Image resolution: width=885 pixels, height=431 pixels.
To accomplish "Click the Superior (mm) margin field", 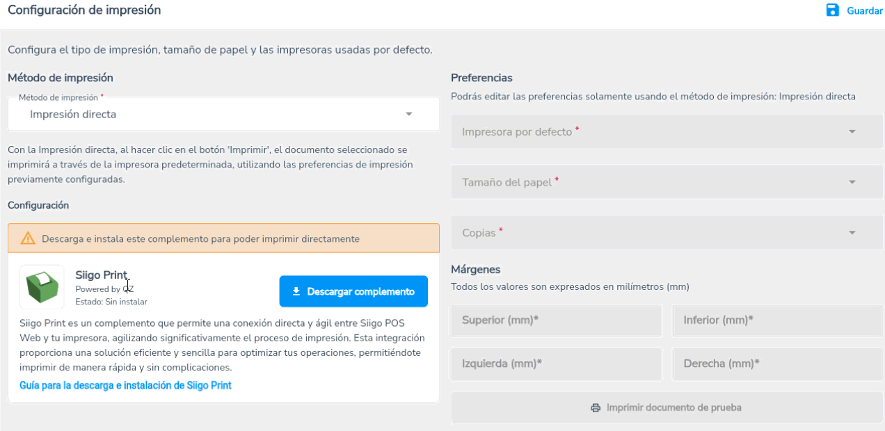I will (x=557, y=320).
